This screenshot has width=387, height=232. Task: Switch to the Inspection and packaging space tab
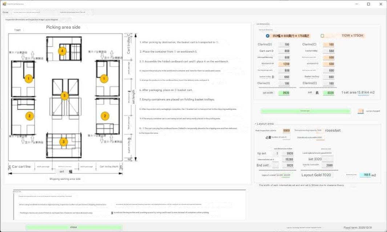(73, 12)
